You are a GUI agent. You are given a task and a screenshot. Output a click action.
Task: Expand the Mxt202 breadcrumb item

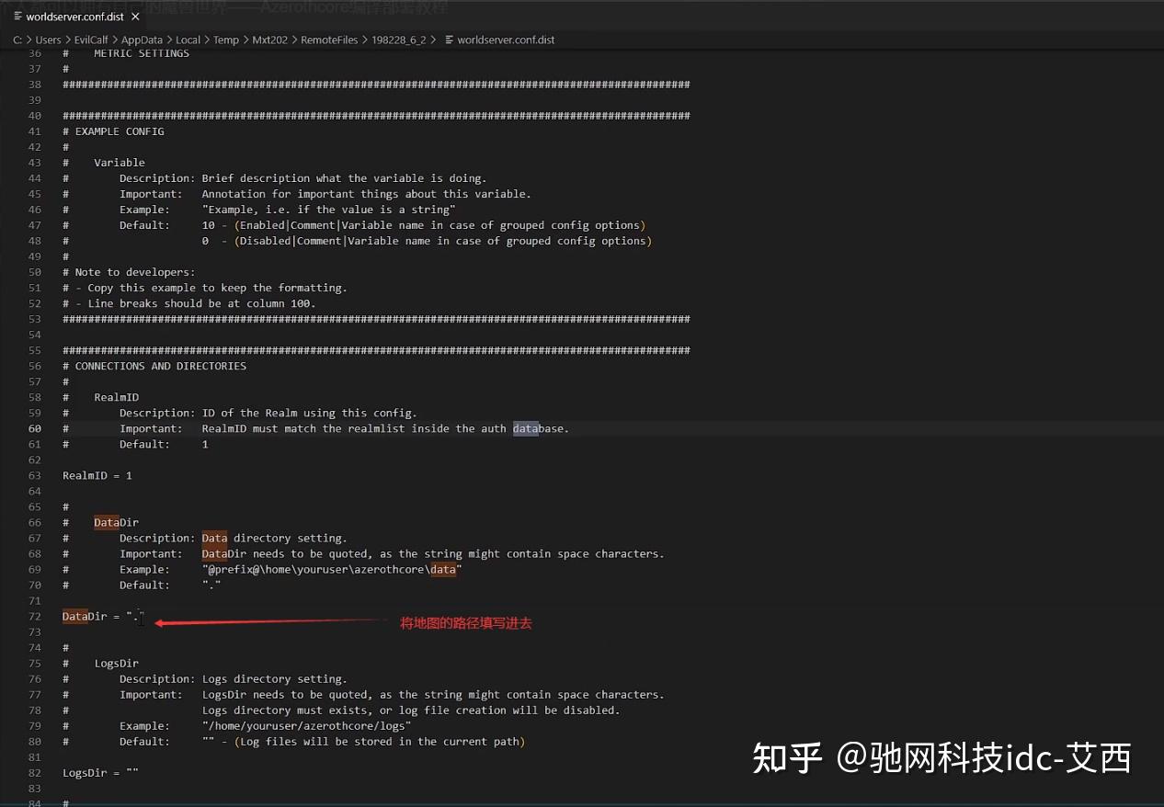(269, 40)
